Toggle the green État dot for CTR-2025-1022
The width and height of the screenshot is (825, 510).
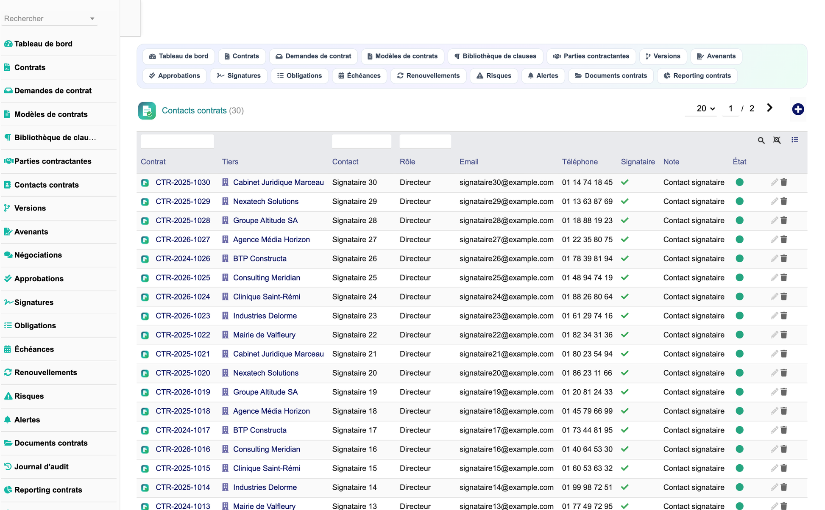coord(739,335)
